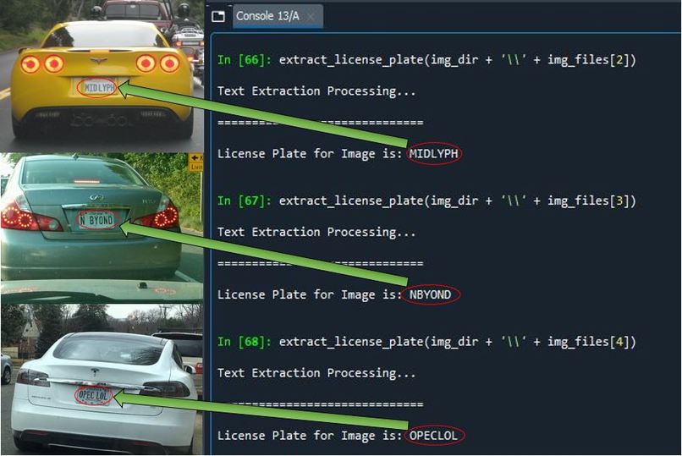Close the Console 13/A tab
The image size is (682, 456).
pos(311,17)
